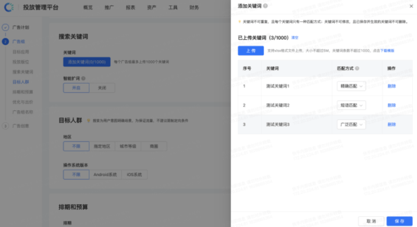Screen dimensions: 417x227
Task: Click 已上传关键词 (3/1000) heading
Action: pos(263,37)
